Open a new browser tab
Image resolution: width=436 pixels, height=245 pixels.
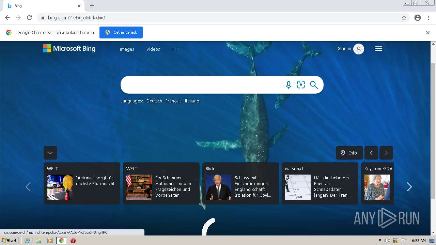click(92, 6)
